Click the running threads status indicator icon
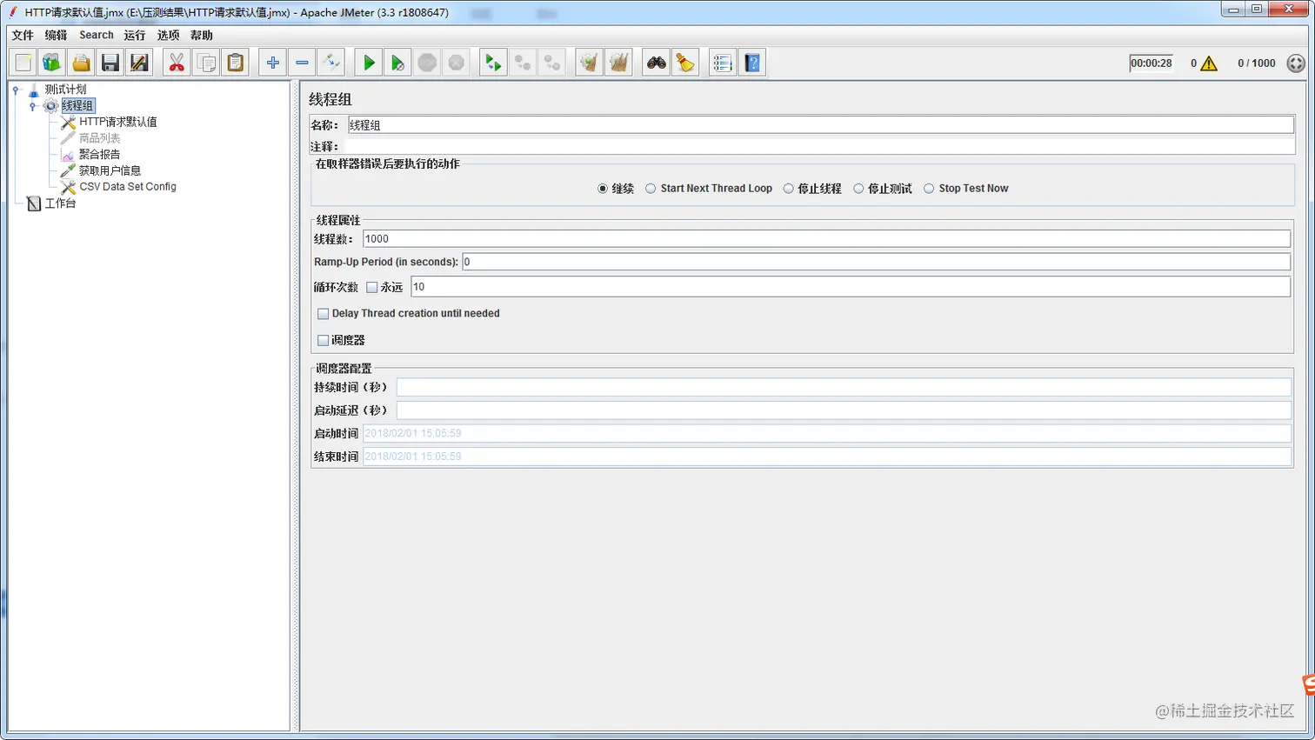The image size is (1315, 740). coord(1296,63)
